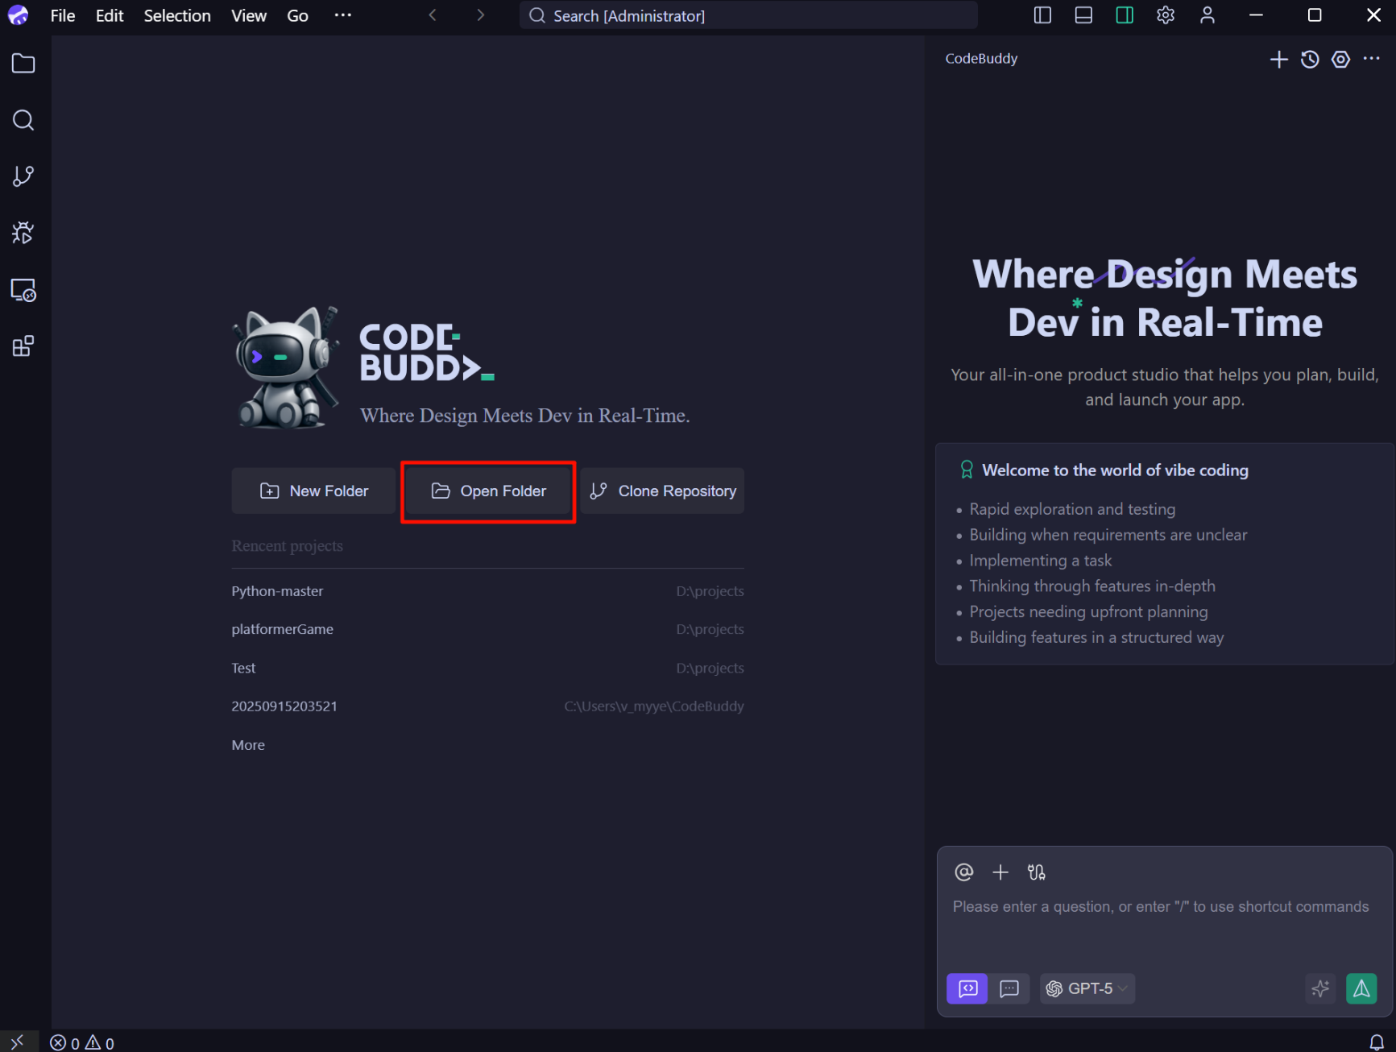Click the Open Folder button

tap(488, 491)
